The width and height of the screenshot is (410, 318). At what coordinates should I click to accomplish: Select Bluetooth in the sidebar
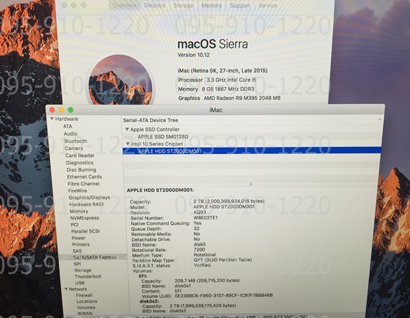[x=76, y=141]
